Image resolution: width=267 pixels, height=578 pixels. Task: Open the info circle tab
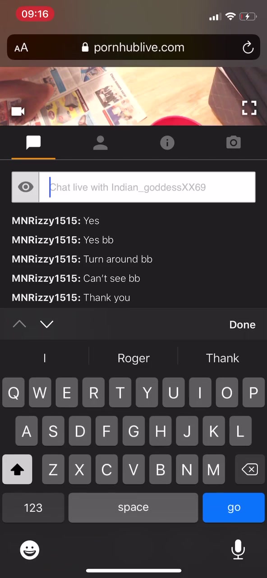pos(167,143)
